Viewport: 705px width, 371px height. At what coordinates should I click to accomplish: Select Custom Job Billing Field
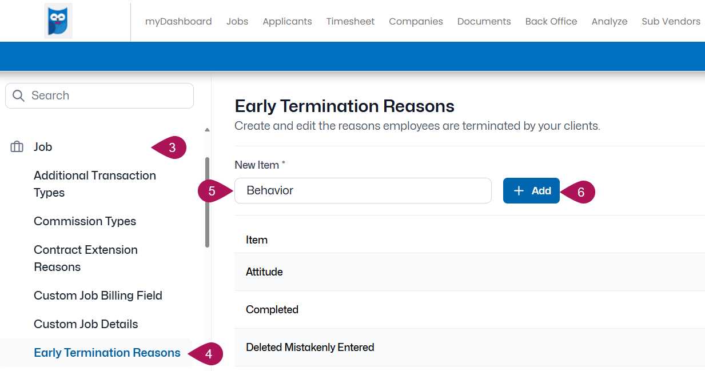[98, 296]
